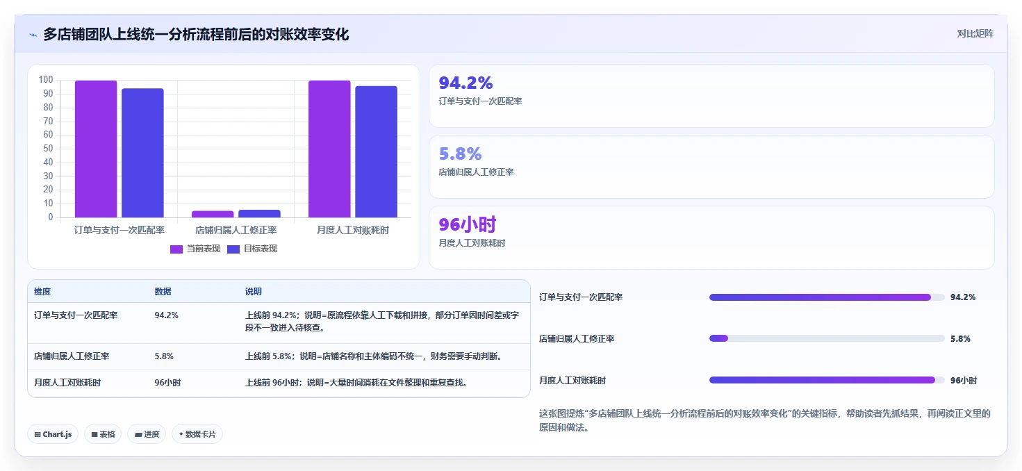Click the 94.2% data card value
The height and width of the screenshot is (471, 1022).
[465, 83]
